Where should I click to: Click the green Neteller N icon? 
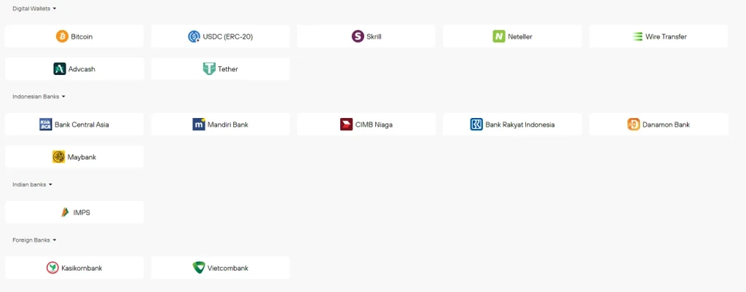point(498,36)
